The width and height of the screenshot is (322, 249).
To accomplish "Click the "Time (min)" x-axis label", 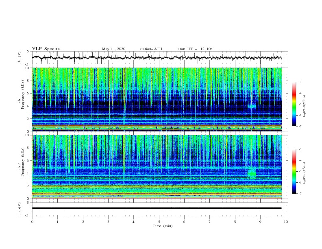I will click(163, 226).
